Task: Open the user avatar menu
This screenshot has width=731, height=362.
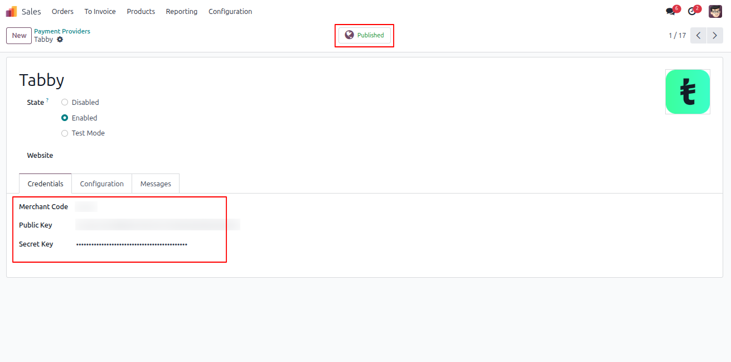Action: [x=715, y=11]
